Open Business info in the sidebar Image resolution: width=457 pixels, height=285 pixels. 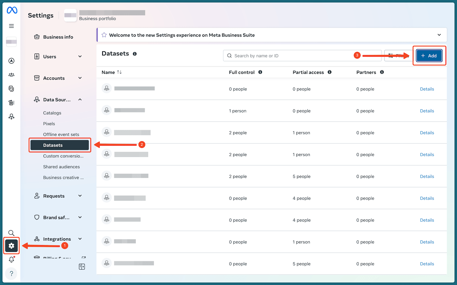pyautogui.click(x=58, y=37)
